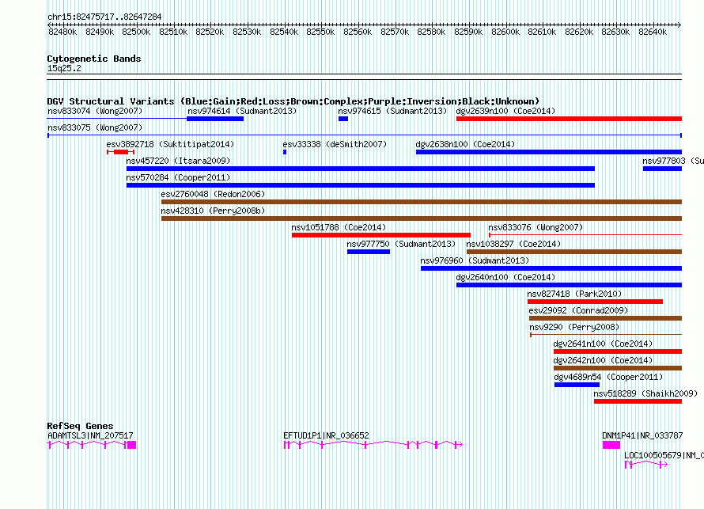Screen dimensions: 704x509
Task: Click the ADAMTSL3 gene exon structure glyph
Action: [x=92, y=445]
